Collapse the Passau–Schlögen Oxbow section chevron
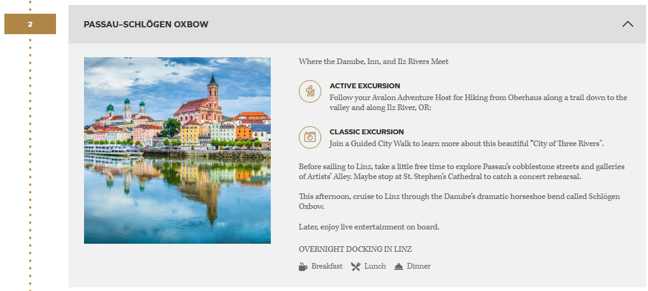The height and width of the screenshot is (291, 648). [627, 24]
